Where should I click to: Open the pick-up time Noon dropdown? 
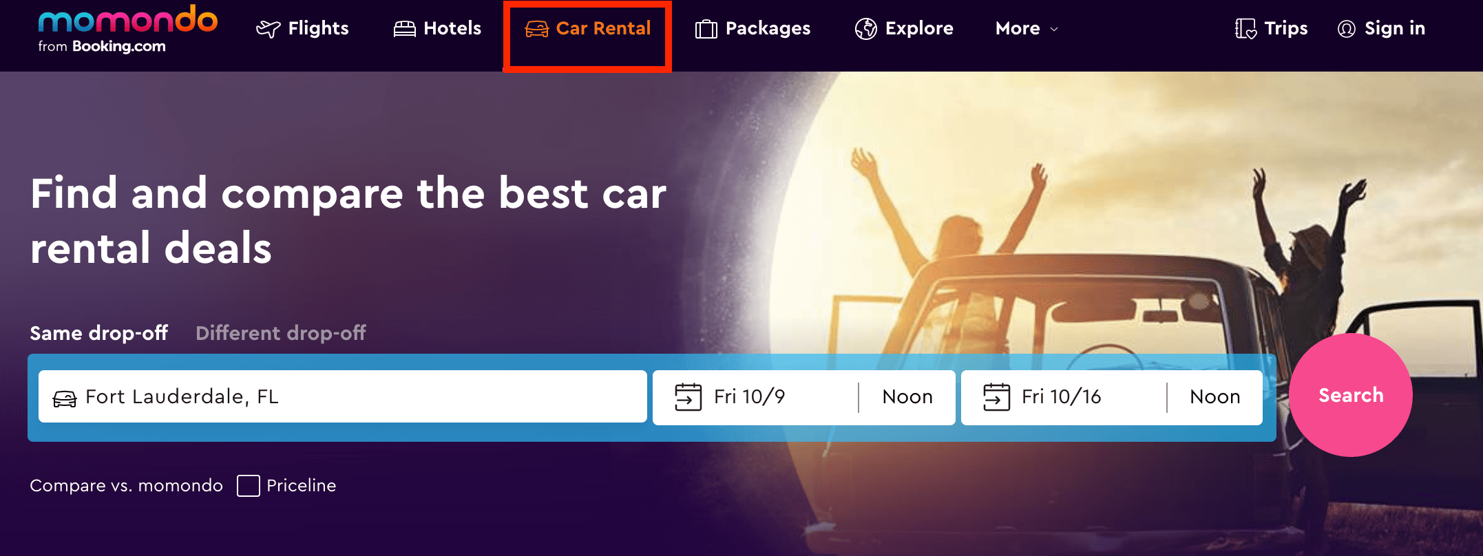pyautogui.click(x=907, y=397)
